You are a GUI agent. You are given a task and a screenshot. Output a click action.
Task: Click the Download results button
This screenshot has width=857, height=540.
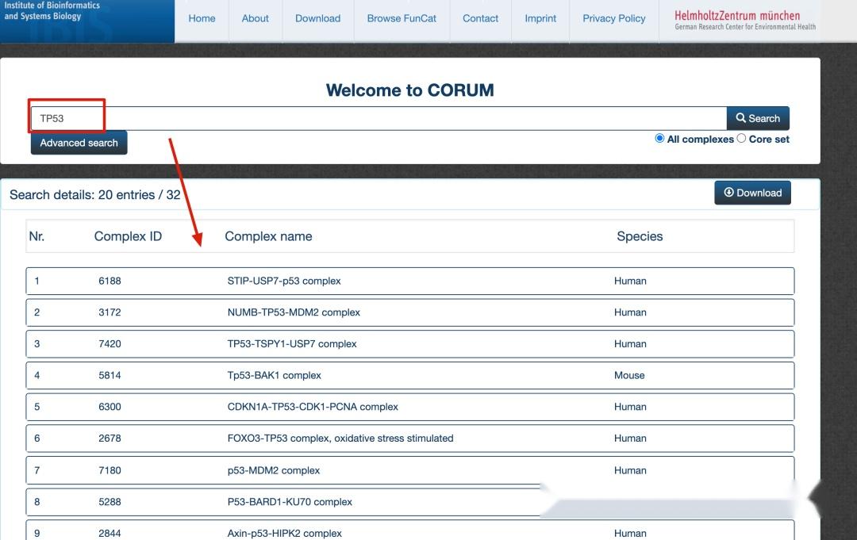[752, 193]
